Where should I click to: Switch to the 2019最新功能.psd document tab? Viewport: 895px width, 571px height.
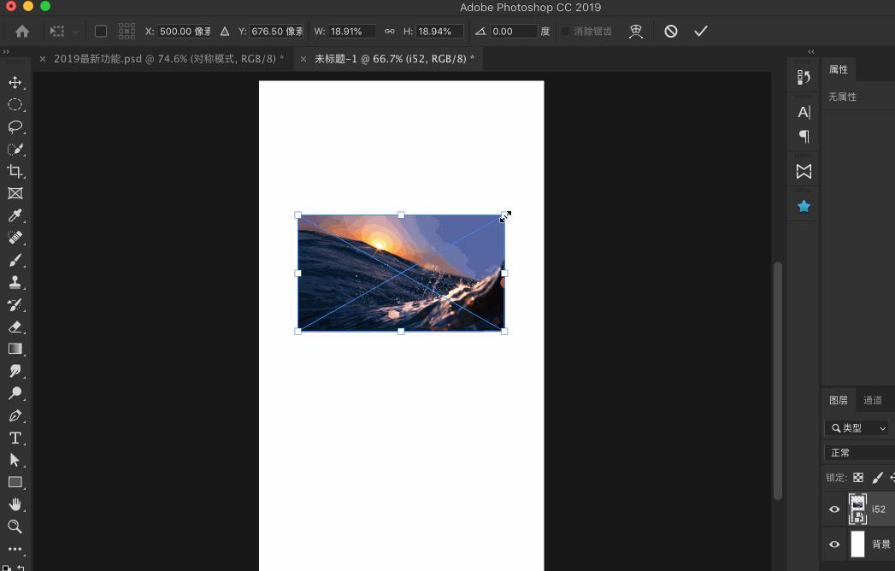pos(162,59)
